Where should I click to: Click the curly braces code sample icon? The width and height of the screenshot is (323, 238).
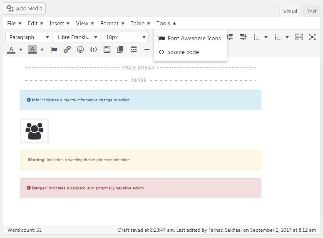(x=94, y=49)
